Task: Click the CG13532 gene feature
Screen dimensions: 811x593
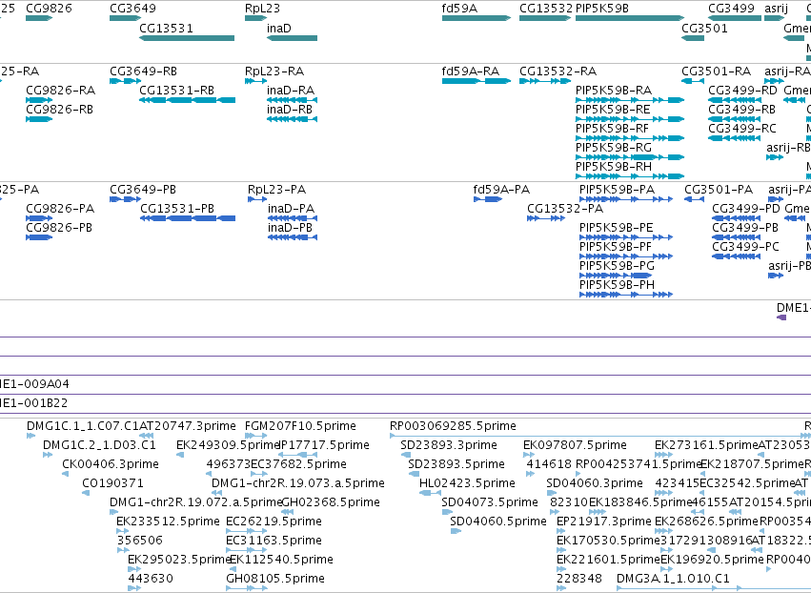Action: (545, 18)
